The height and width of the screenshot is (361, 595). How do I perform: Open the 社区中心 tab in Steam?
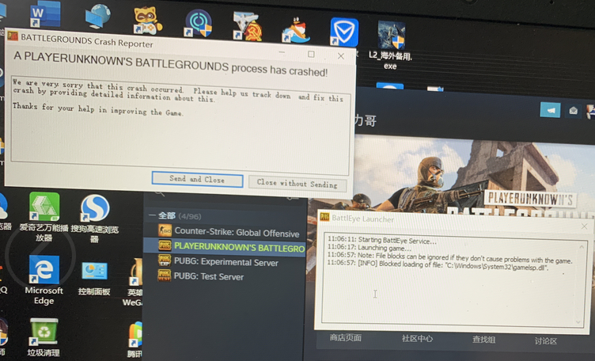tap(417, 338)
